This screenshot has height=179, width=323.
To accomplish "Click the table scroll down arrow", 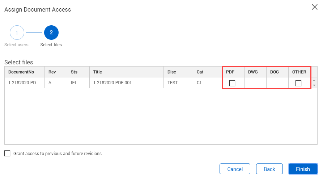I will tap(314, 85).
